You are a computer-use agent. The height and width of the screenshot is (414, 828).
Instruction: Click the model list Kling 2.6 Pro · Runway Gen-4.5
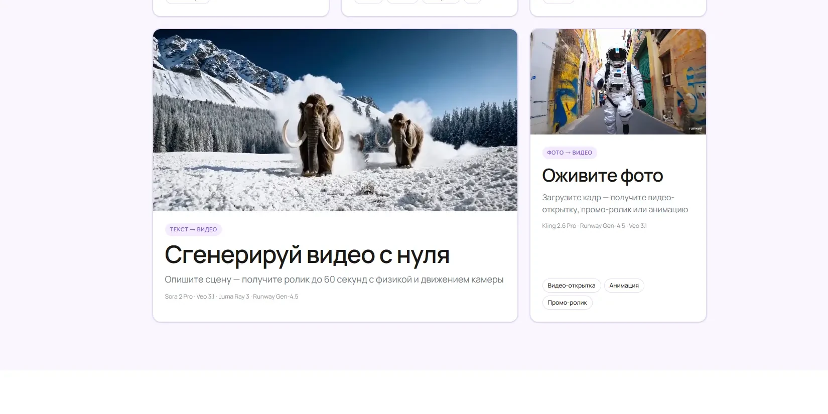[595, 226]
